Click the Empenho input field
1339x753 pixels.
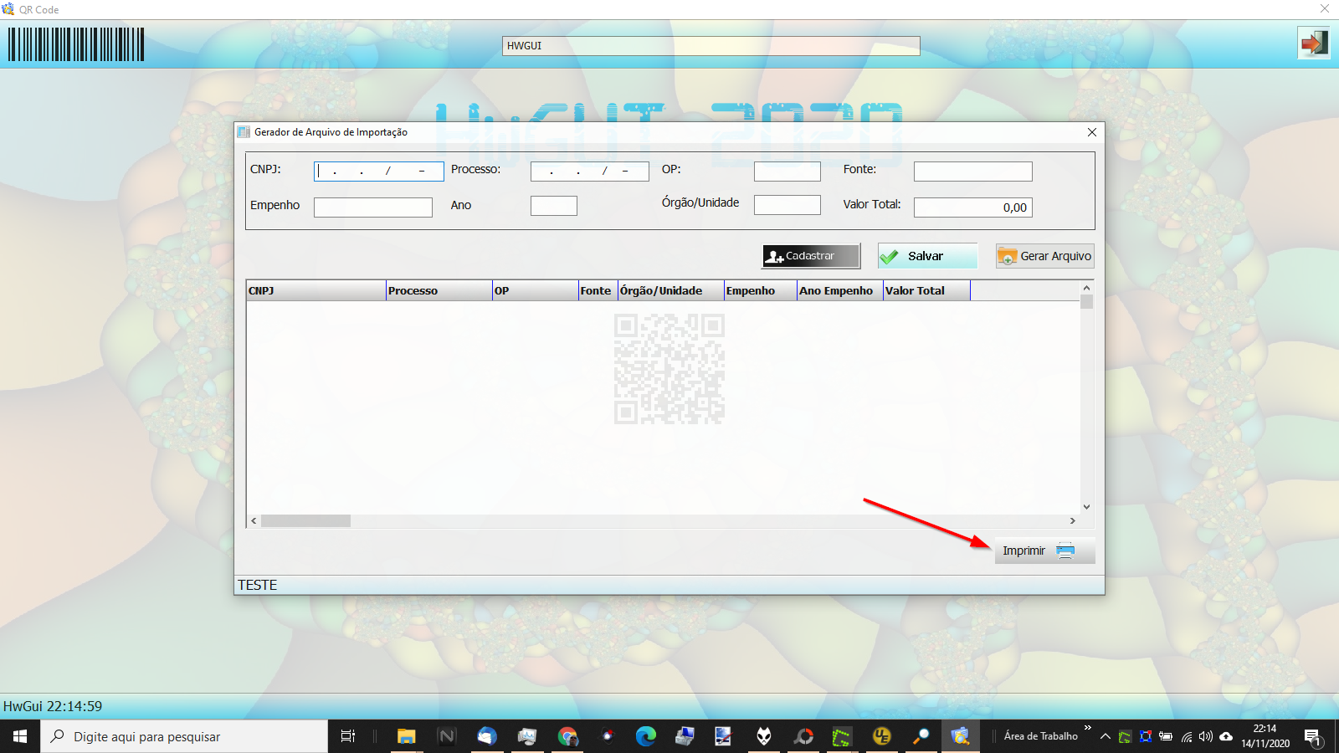click(373, 207)
